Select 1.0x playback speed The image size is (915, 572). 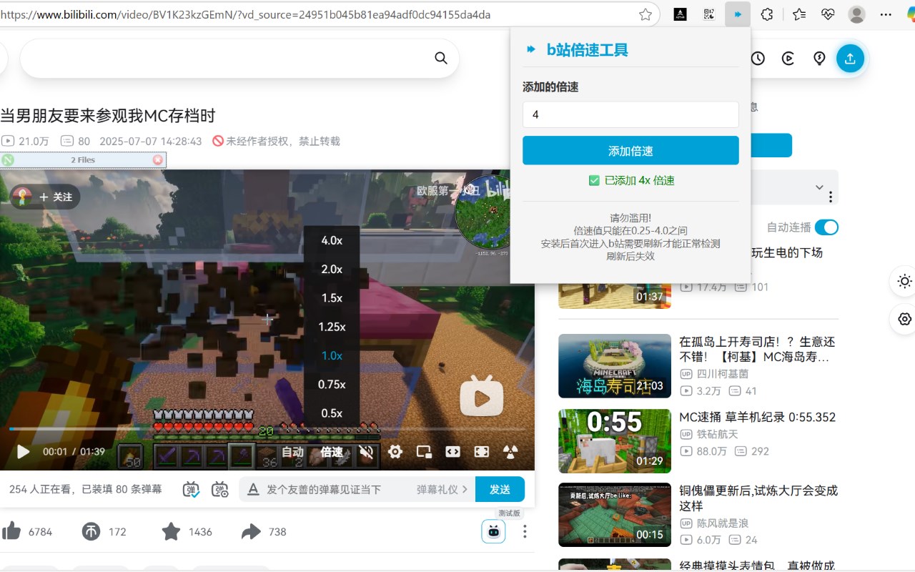332,355
